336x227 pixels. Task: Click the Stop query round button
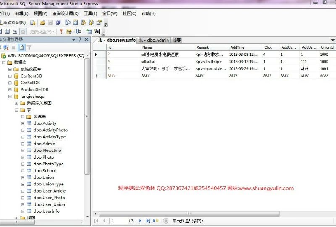[x=165, y=221]
